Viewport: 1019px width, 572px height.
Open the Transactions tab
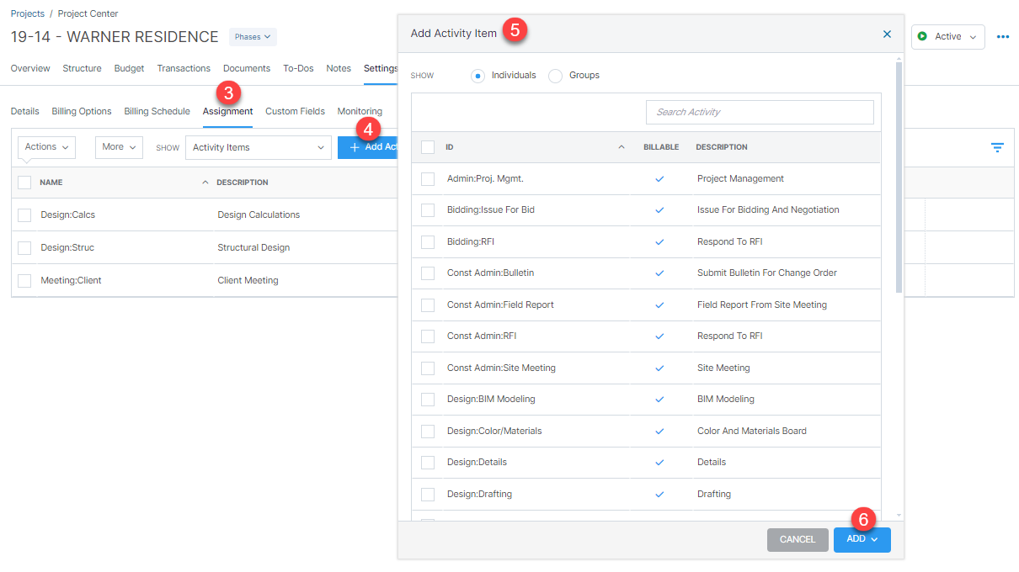pos(184,68)
